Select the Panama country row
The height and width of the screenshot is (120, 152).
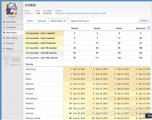point(87,103)
